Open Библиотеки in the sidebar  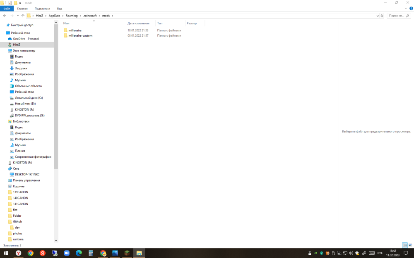(x=21, y=121)
